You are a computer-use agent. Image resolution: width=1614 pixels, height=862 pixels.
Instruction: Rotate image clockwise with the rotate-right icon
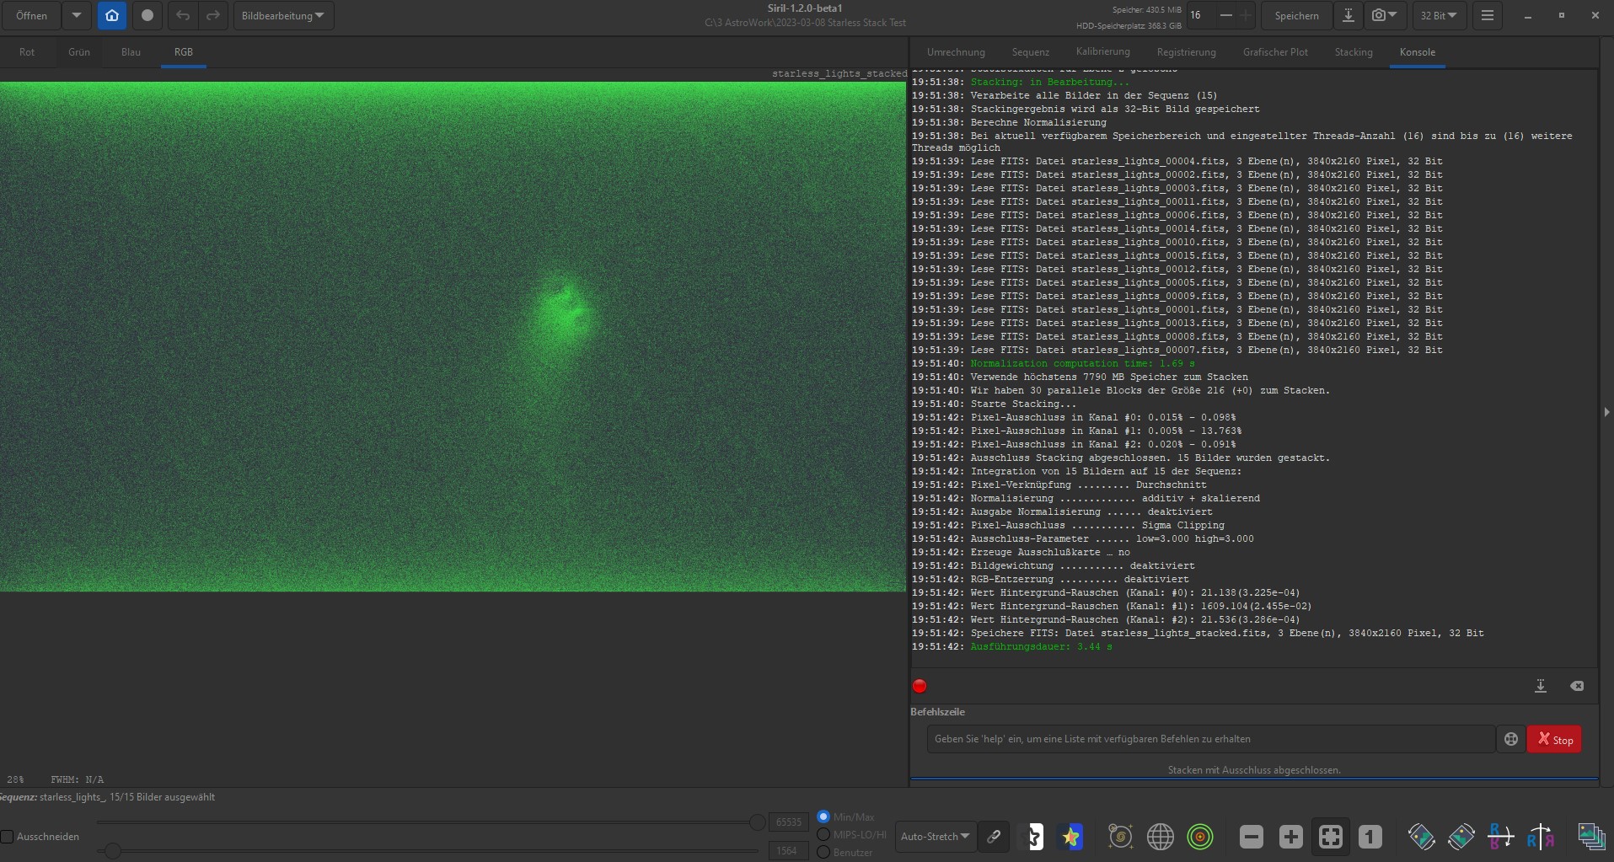[x=1461, y=836]
